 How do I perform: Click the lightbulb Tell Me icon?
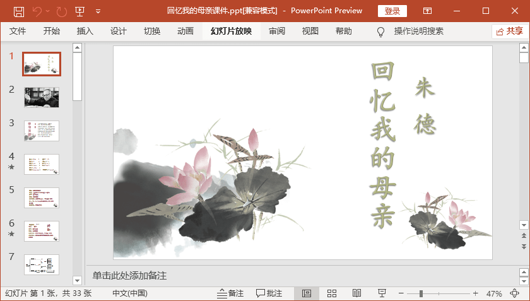(380, 32)
